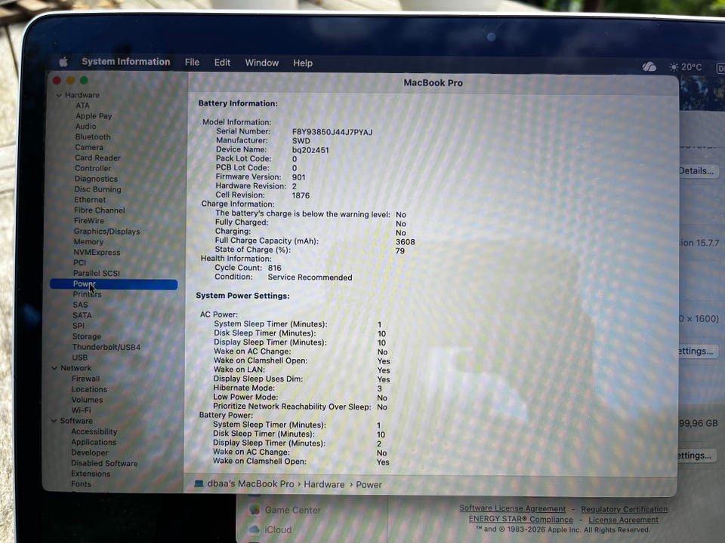Image resolution: width=725 pixels, height=543 pixels.
Task: Select Controller in the sidebar
Action: point(93,168)
